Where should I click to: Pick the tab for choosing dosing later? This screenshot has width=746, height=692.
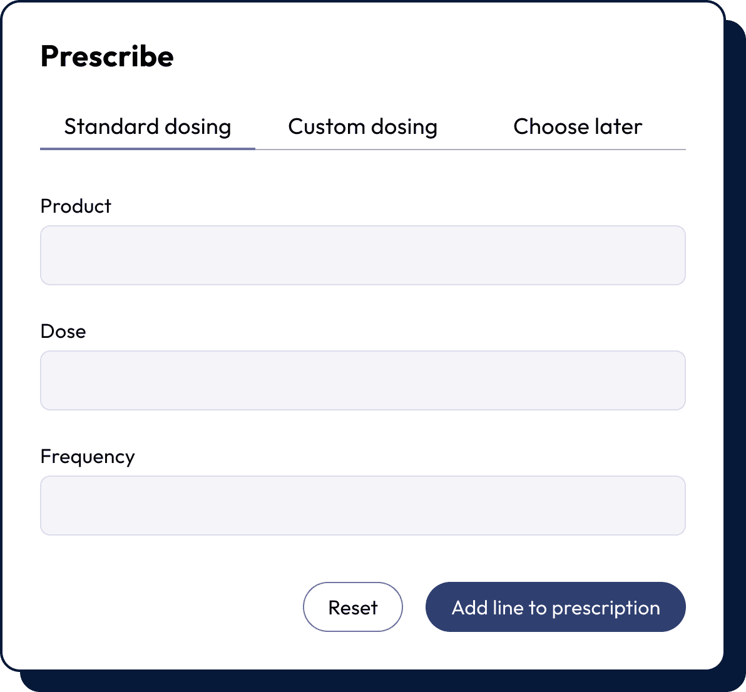(x=578, y=127)
